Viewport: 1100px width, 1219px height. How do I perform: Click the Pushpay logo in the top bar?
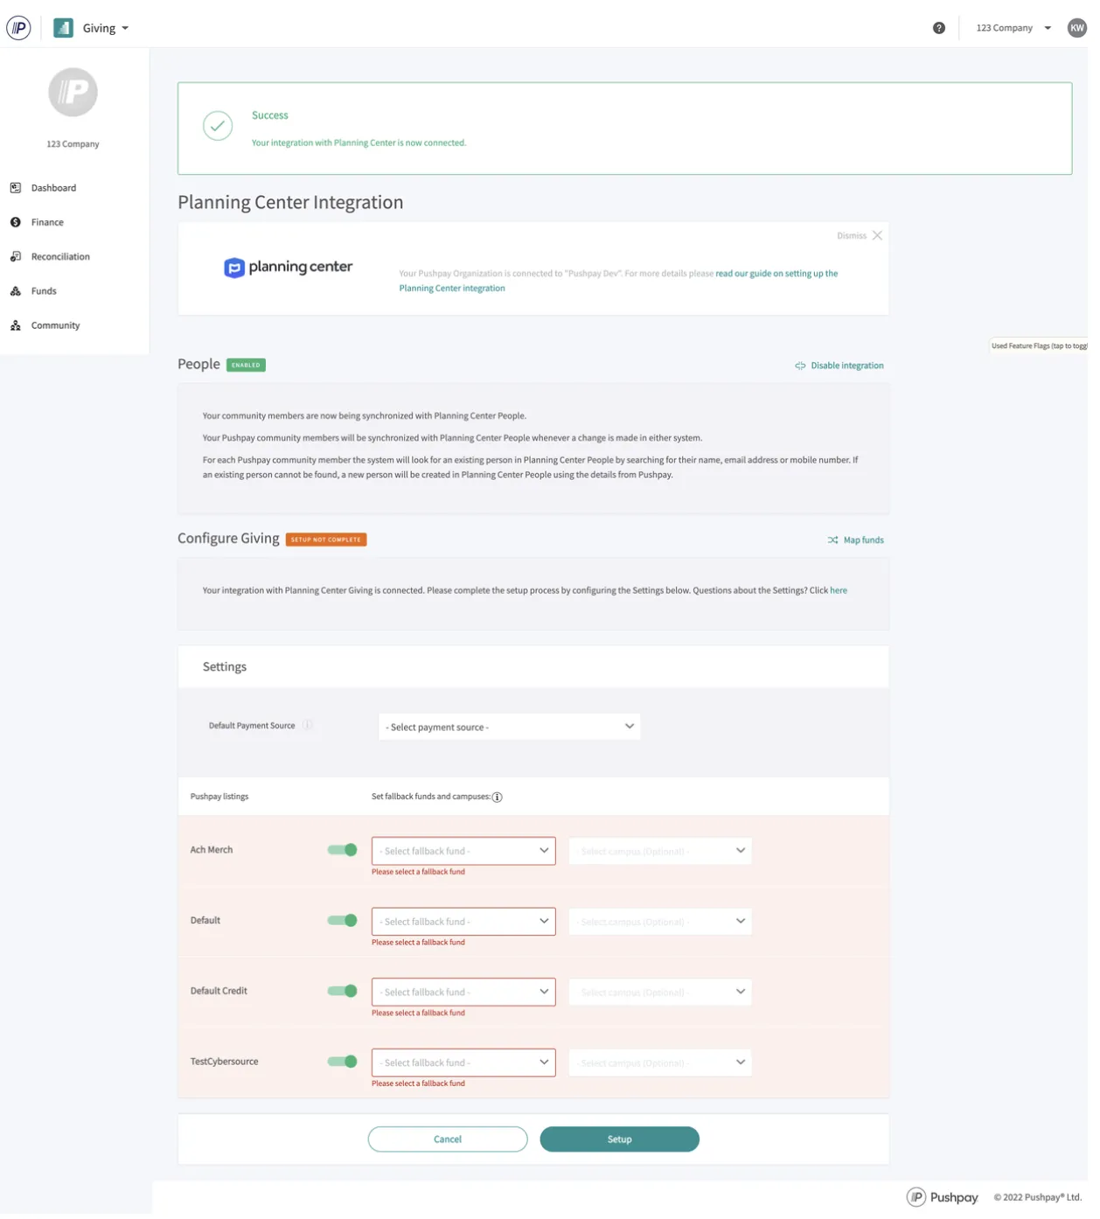pyautogui.click(x=18, y=27)
